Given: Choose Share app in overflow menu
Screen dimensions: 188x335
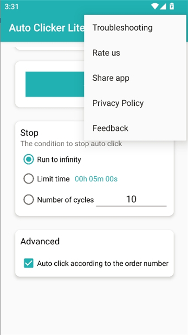Looking at the screenshot, I should pos(135,78).
